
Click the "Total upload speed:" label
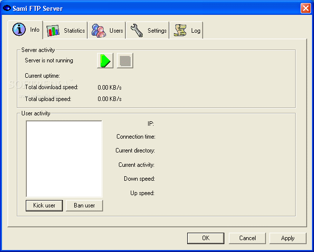48,99
